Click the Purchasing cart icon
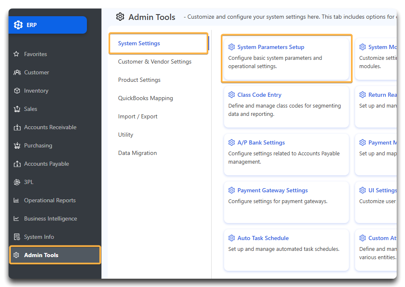Screen dimensions: 405x287 click(17, 145)
